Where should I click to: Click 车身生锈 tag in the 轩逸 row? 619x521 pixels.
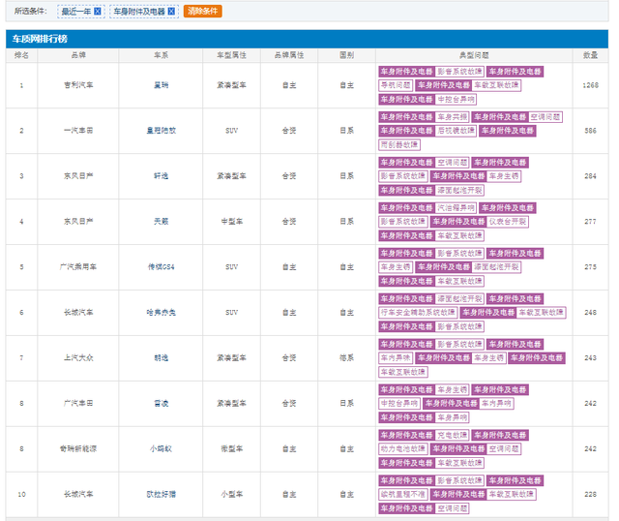pos(504,176)
